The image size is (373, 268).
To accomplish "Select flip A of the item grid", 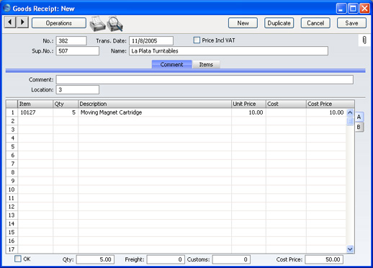I will pos(359,117).
